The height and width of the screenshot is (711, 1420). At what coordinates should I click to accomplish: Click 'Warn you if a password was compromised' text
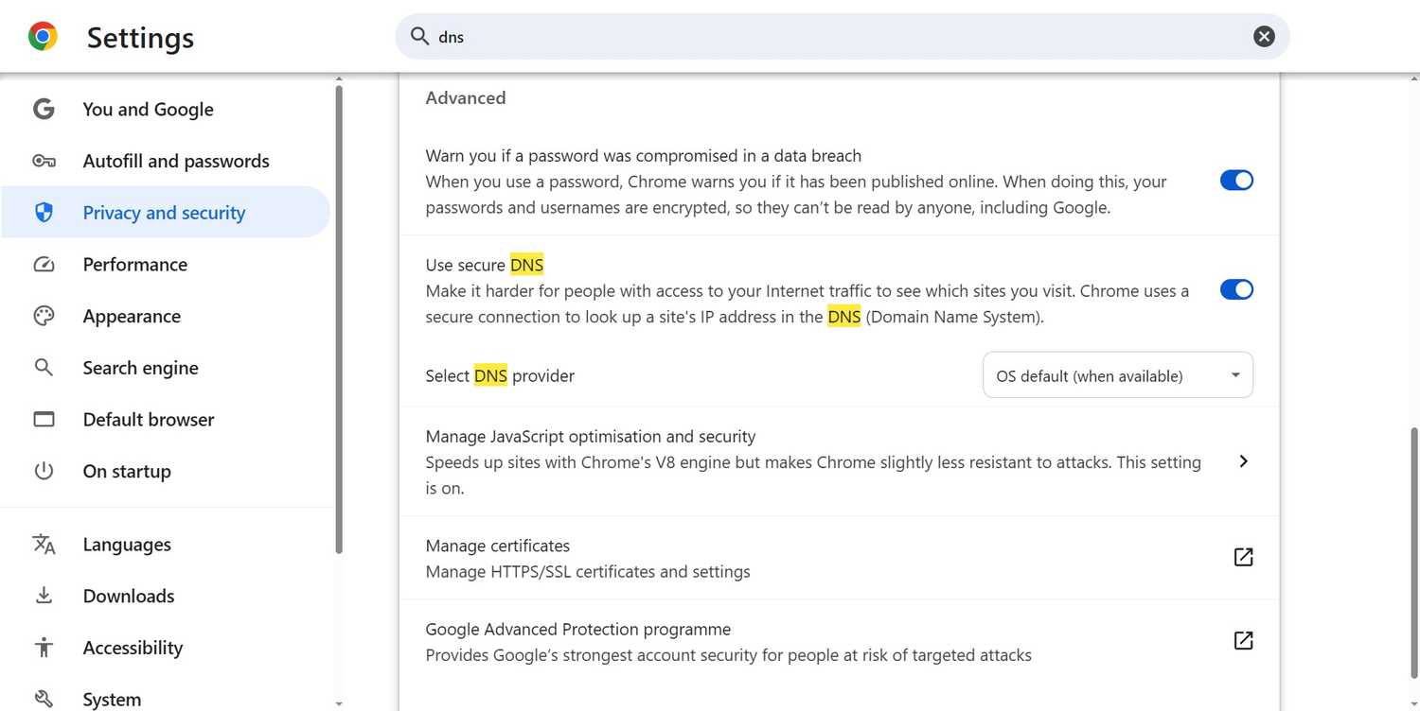(x=644, y=155)
